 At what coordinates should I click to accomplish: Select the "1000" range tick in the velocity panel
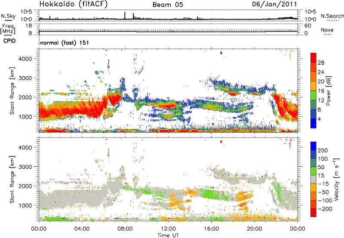pos(25,205)
